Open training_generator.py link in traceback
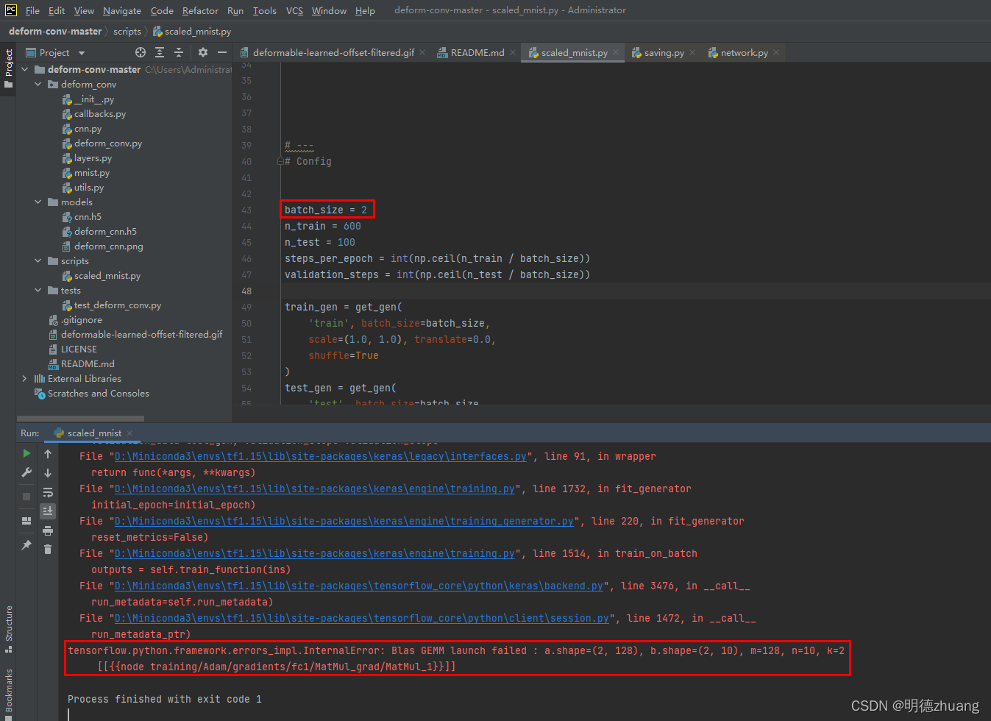The width and height of the screenshot is (991, 721). [344, 521]
